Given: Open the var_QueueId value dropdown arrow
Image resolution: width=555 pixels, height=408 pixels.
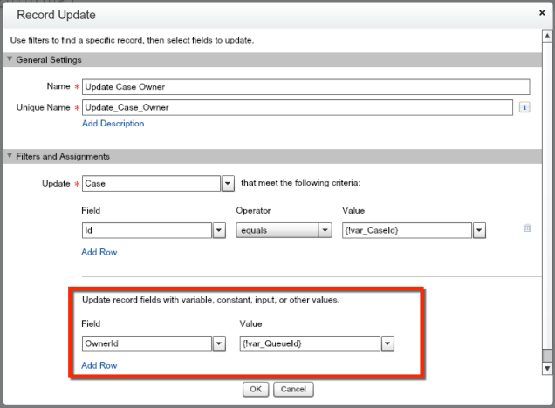Looking at the screenshot, I should (387, 344).
